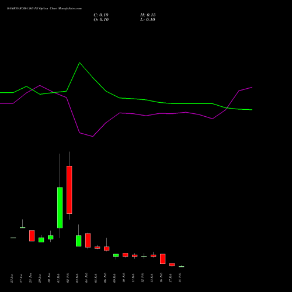Click the 12 Feb date label
292x292 pixels.
point(142,278)
